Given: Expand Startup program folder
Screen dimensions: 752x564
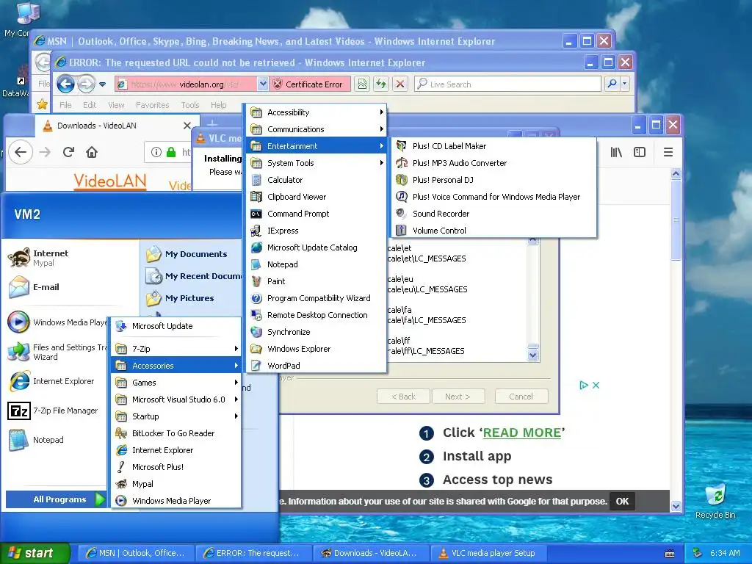Looking at the screenshot, I should 176,416.
